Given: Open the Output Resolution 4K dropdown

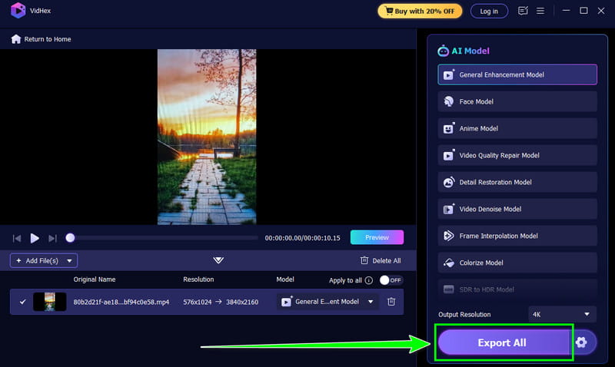Looking at the screenshot, I should tap(562, 314).
